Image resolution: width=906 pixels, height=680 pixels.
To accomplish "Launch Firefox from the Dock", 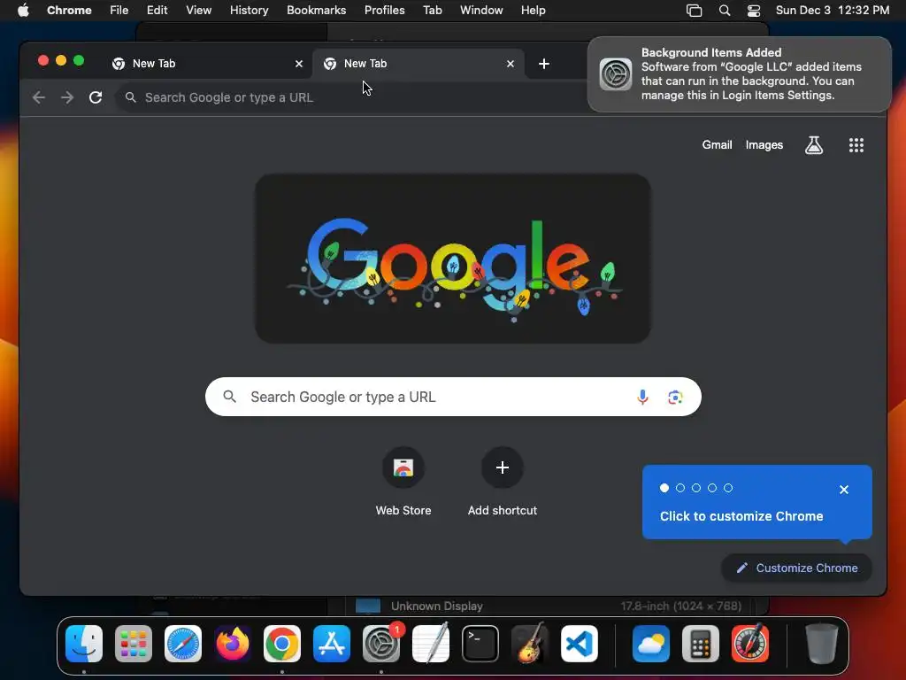I will 233,643.
